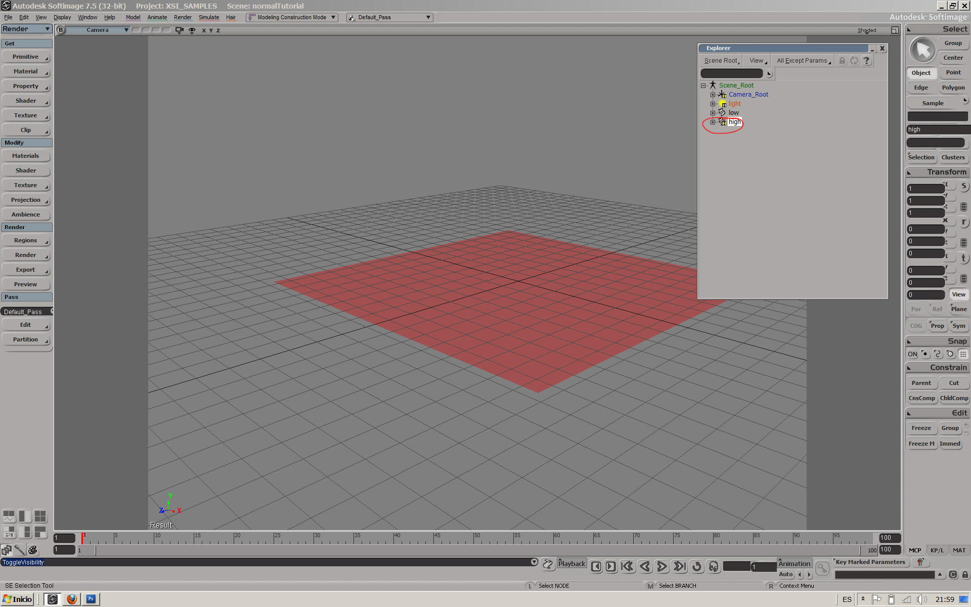Open Photoshop from the taskbar
This screenshot has height=607, width=971.
tap(91, 599)
